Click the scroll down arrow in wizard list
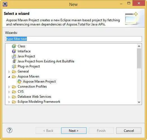 (x=139, y=102)
